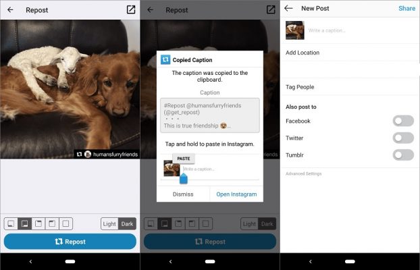Tap the dialog's small photo thumbnail
This screenshot has height=270, width=420.
(172, 168)
